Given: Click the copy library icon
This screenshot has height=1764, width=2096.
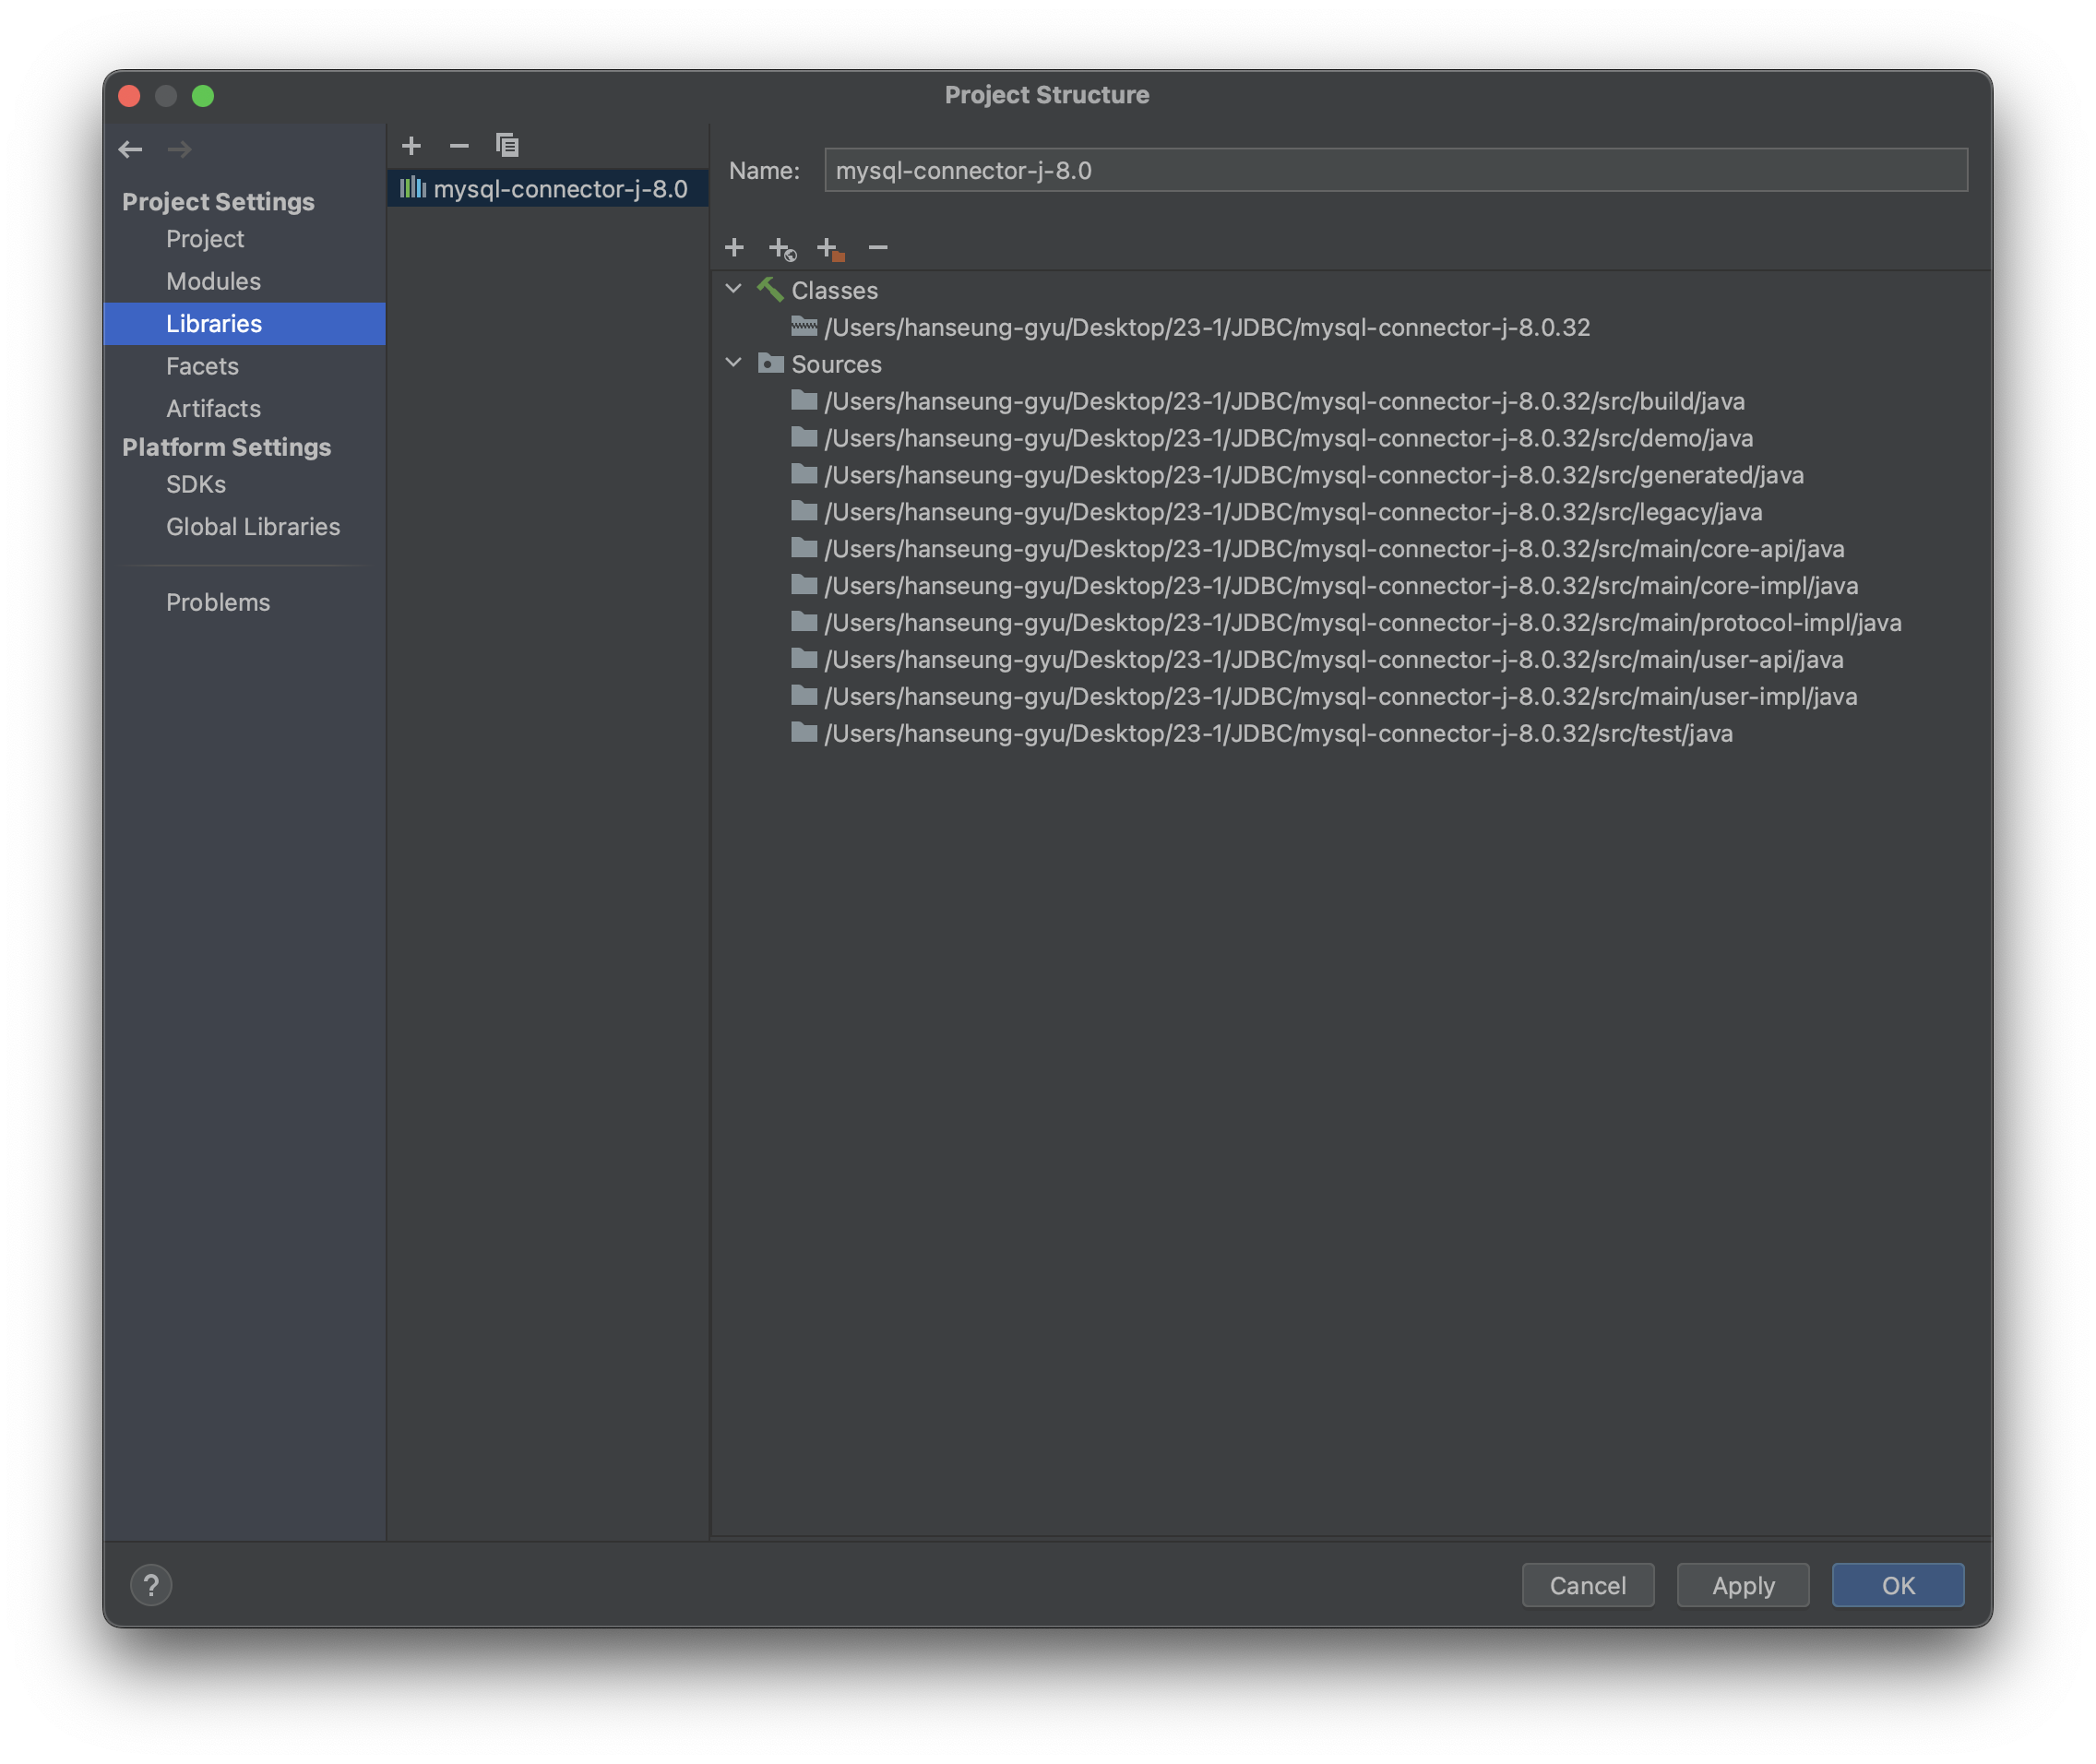Looking at the screenshot, I should [507, 146].
